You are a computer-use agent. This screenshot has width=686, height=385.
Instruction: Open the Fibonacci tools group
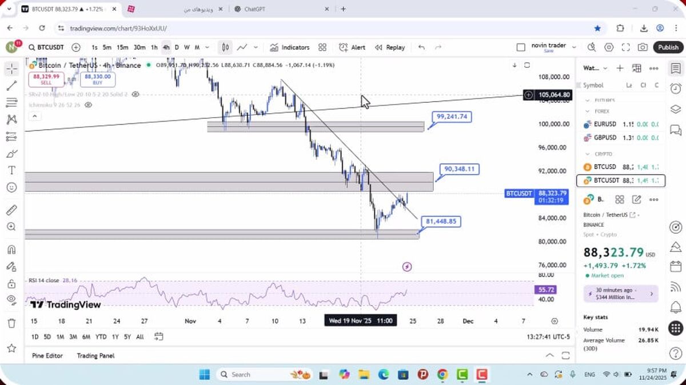click(11, 103)
